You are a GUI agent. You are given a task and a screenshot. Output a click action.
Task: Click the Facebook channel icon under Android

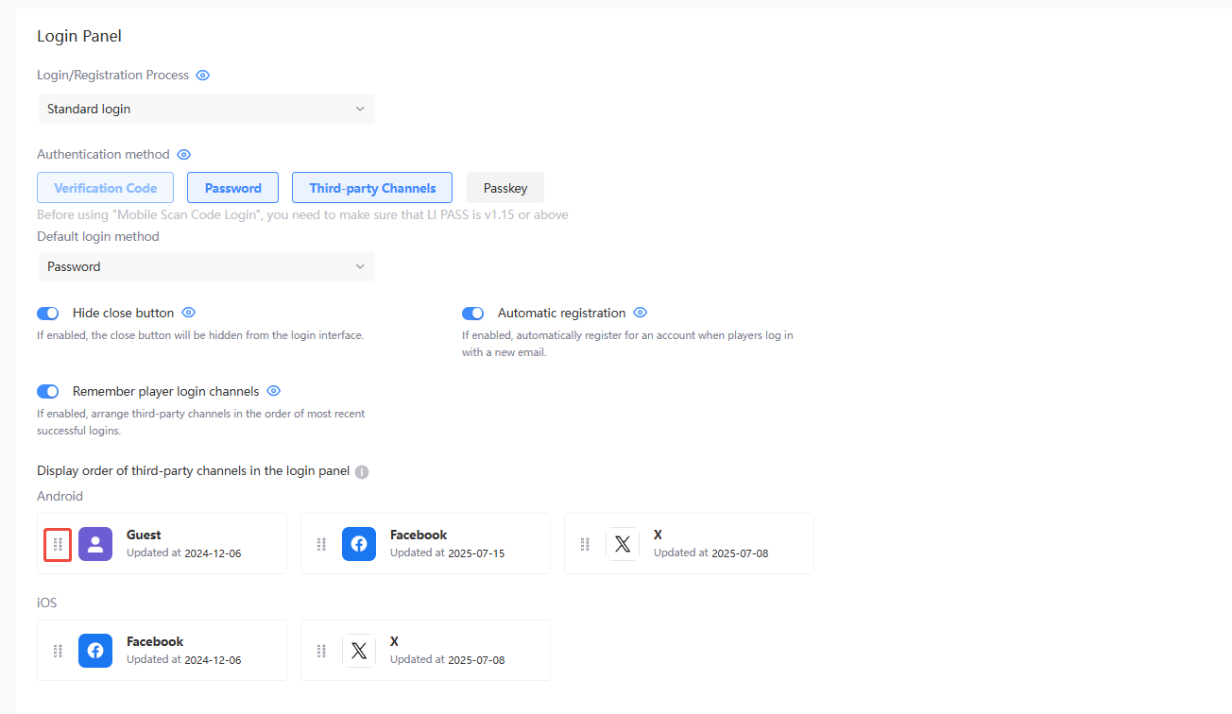[359, 543]
